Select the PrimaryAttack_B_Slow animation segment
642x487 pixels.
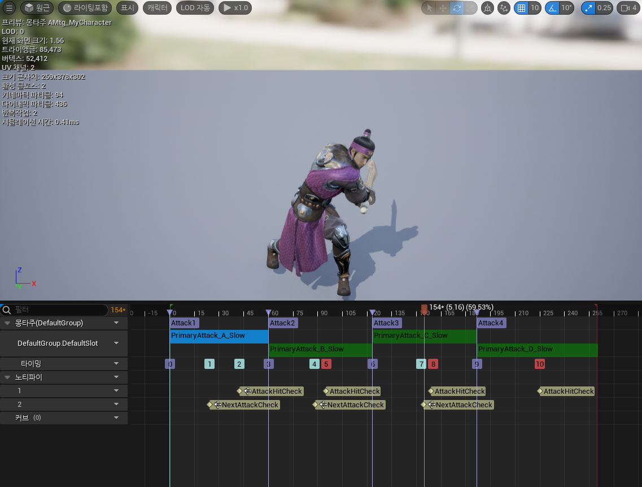(320, 350)
